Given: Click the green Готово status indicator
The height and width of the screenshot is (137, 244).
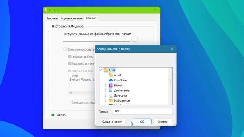Looking at the screenshot, I should coord(53,115).
